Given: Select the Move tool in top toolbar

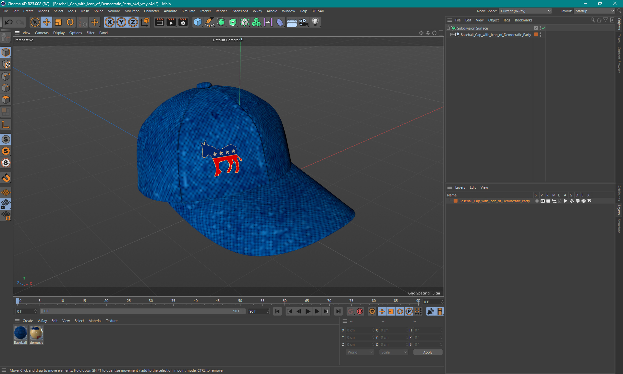Looking at the screenshot, I should [x=47, y=22].
